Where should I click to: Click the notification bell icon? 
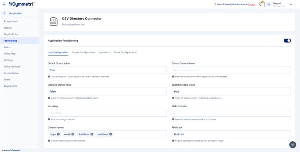[261, 4]
